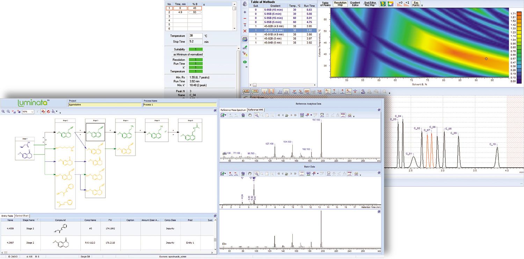
Task: Switch to the Reference NMR tab
Action: tap(256, 110)
